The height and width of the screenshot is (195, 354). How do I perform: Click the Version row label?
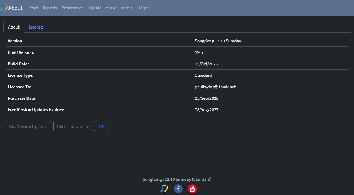[x=15, y=41]
